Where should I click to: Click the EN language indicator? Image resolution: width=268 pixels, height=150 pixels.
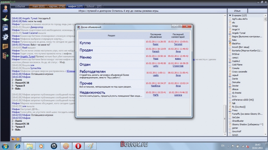(223, 146)
